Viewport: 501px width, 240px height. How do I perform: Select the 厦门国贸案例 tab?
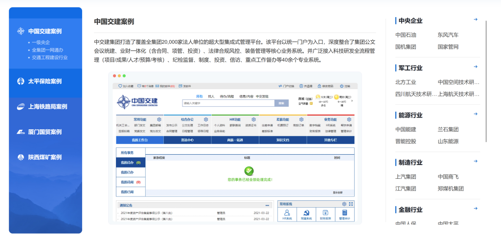click(45, 132)
